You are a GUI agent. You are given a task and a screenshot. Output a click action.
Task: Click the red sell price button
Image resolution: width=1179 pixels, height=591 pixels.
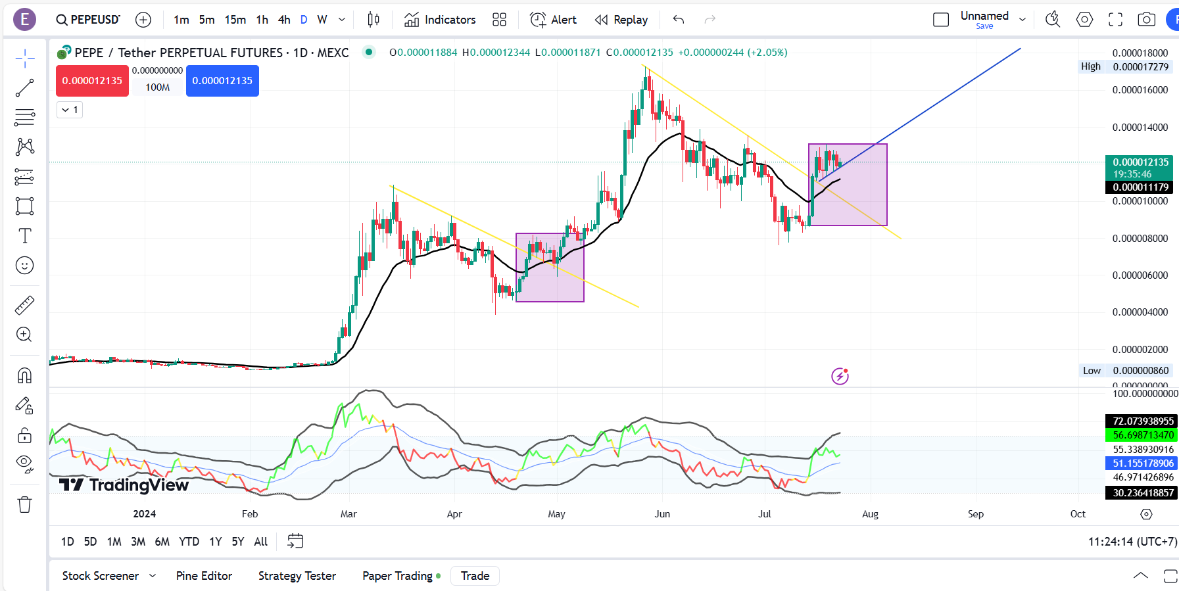tap(92, 81)
